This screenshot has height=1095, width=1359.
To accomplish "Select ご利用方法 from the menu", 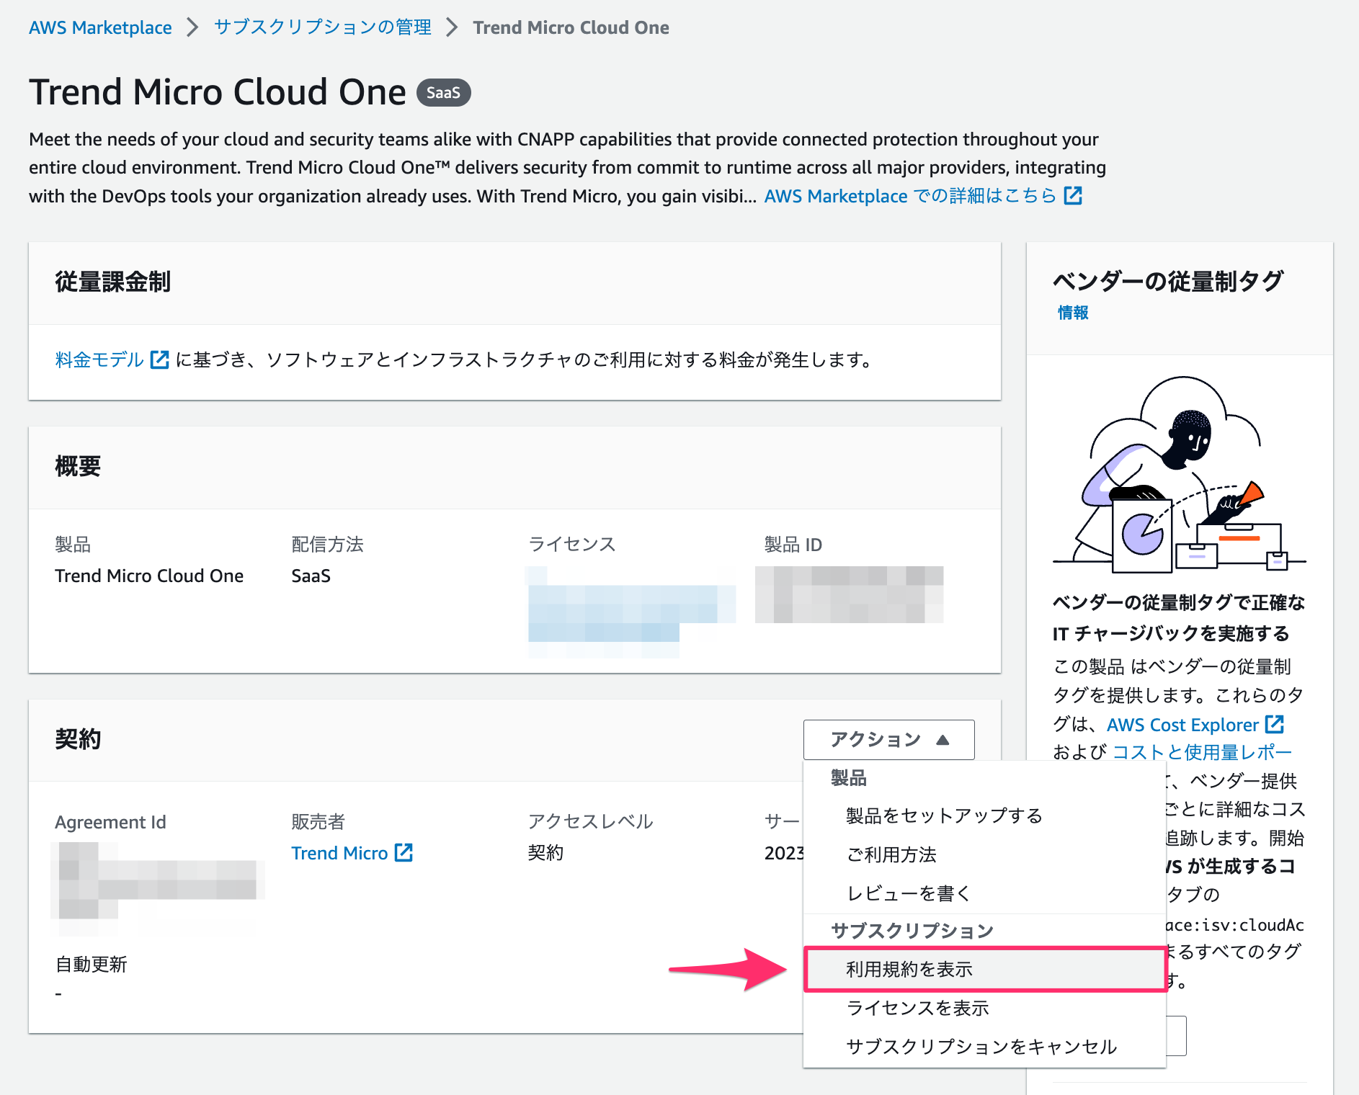I will tap(892, 854).
